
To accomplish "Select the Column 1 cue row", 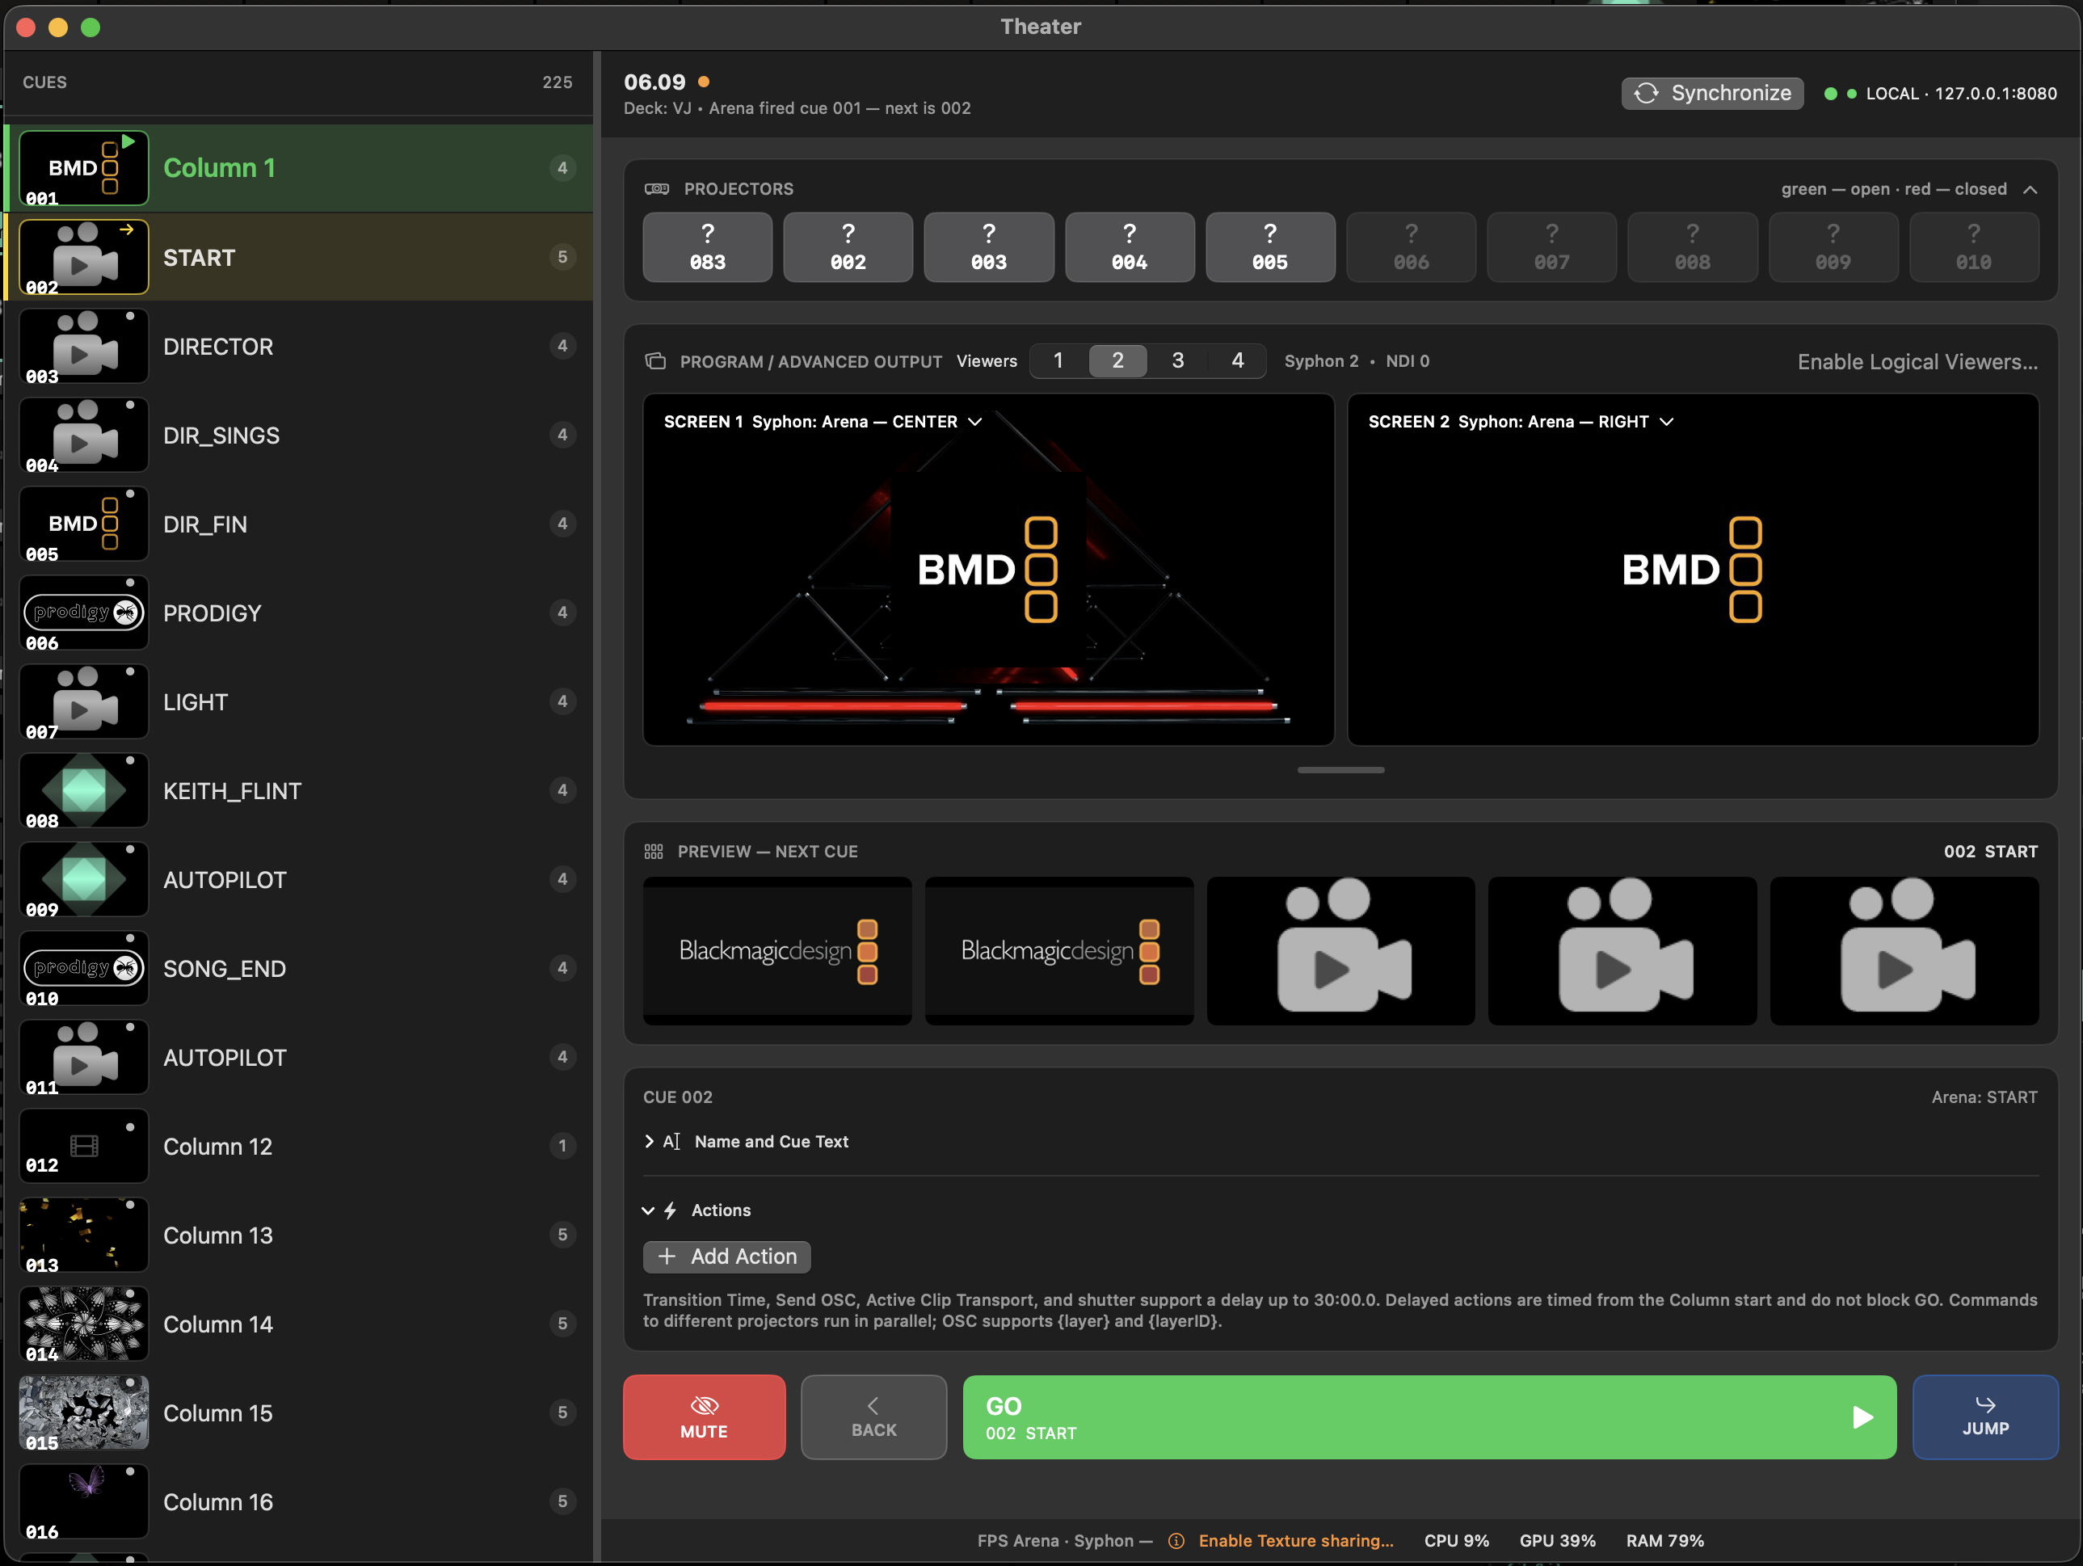I will pos(298,167).
